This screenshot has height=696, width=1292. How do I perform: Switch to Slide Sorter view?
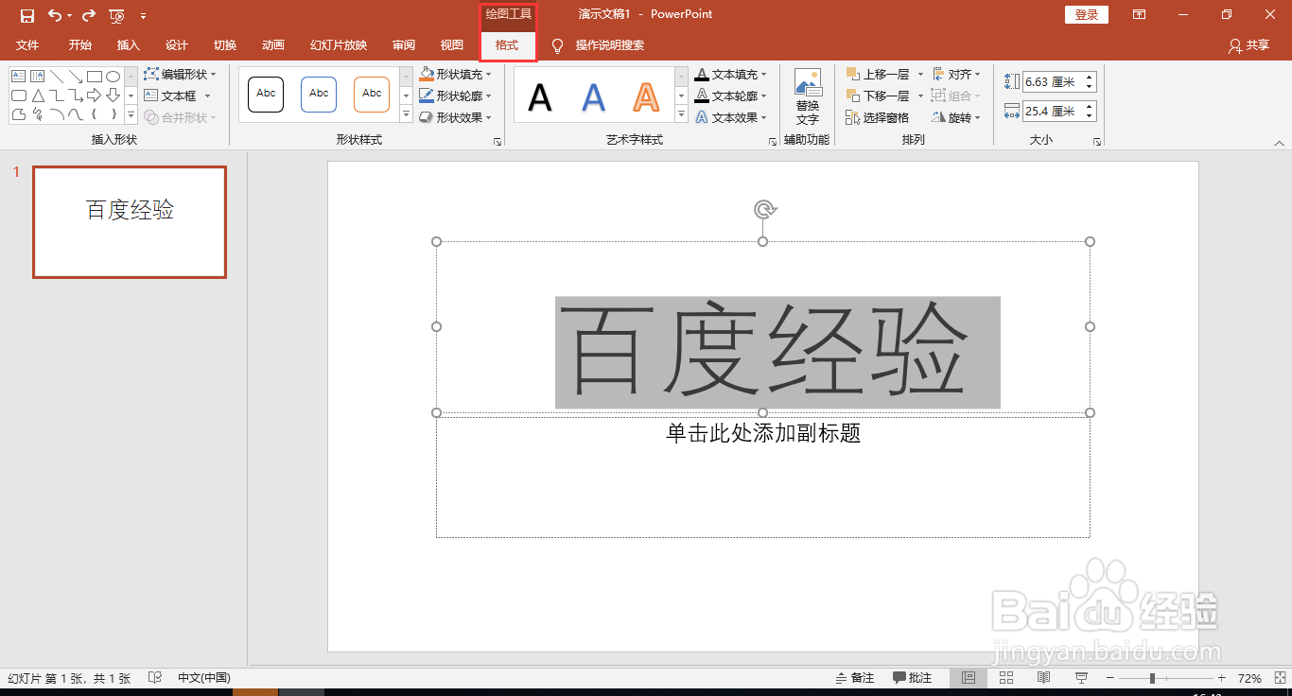pos(1006,678)
